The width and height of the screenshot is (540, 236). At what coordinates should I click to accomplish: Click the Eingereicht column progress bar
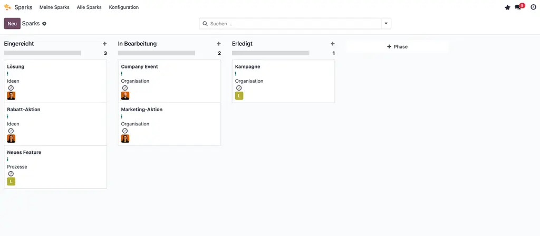pyautogui.click(x=43, y=53)
